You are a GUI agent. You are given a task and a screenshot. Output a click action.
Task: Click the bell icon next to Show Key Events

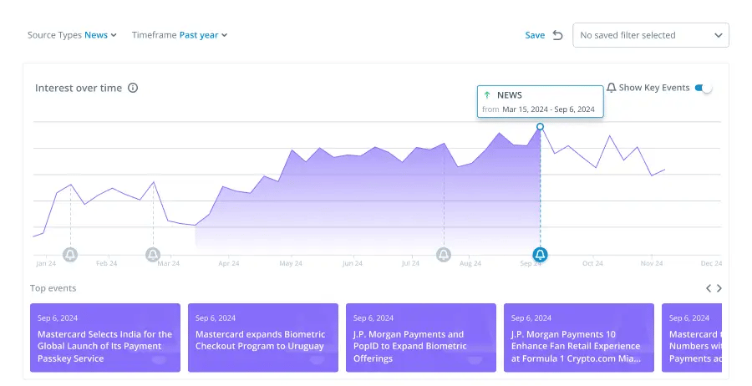611,88
